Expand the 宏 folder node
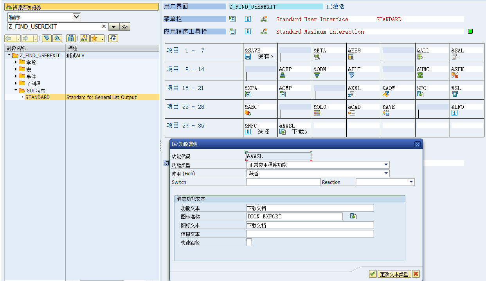This screenshot has width=486, height=281. (16, 69)
